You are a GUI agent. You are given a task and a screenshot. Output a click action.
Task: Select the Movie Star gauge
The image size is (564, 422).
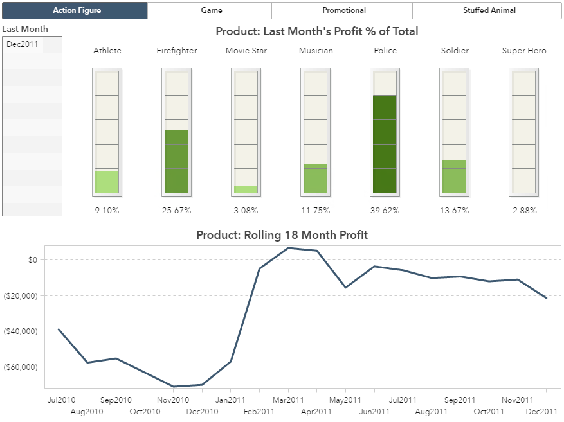(246, 132)
